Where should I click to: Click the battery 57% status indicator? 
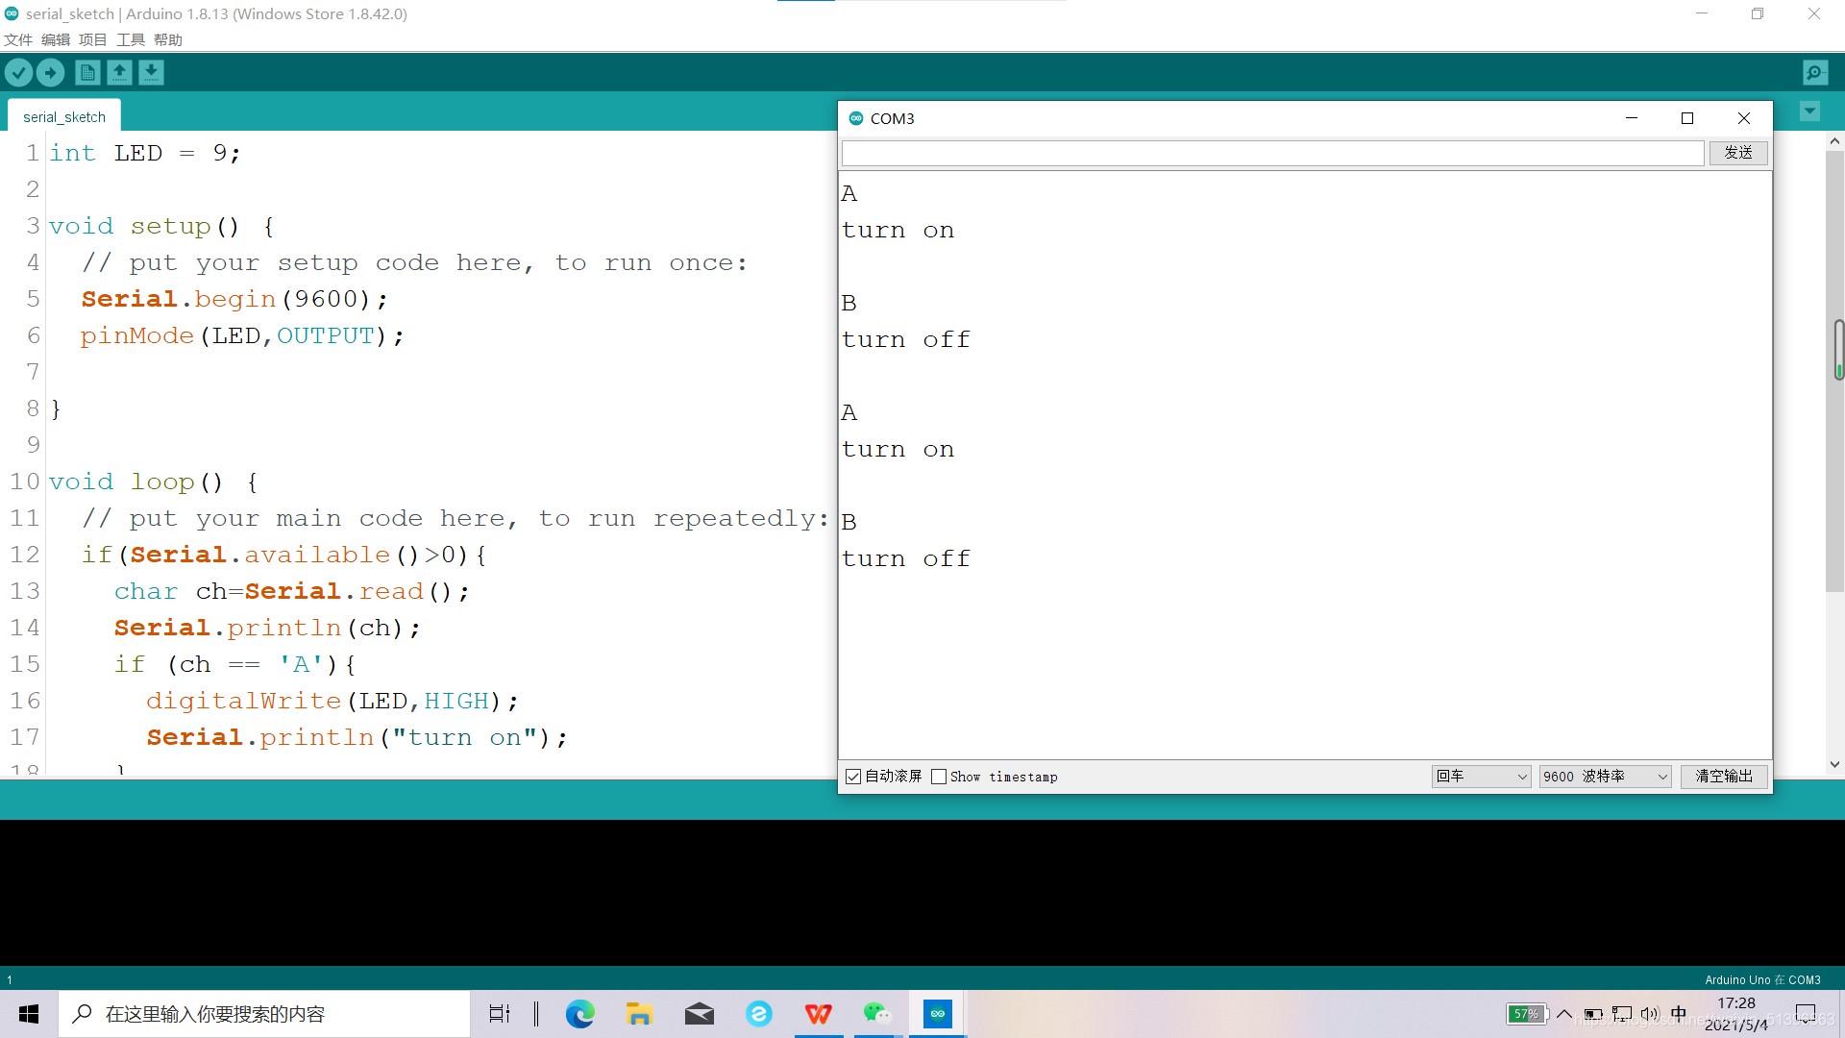[1527, 1013]
